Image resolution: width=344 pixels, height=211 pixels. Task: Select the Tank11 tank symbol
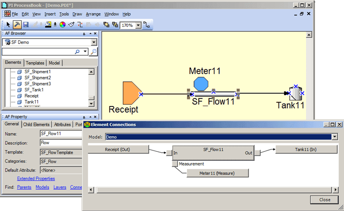tap(295, 93)
